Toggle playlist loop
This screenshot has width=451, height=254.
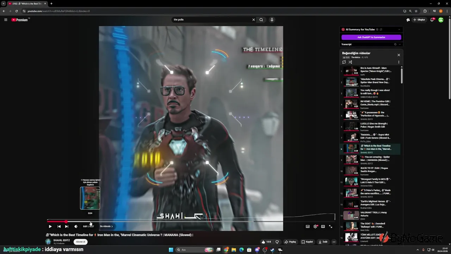tap(344, 62)
